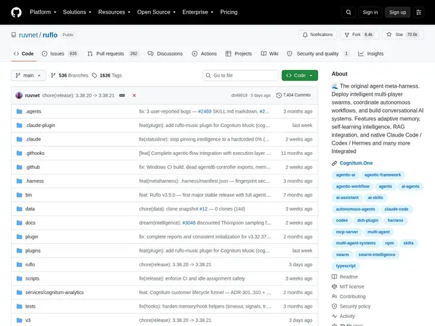The width and height of the screenshot is (435, 326).
Task: Open issue #2469 link in .agents row
Action: click(x=205, y=111)
